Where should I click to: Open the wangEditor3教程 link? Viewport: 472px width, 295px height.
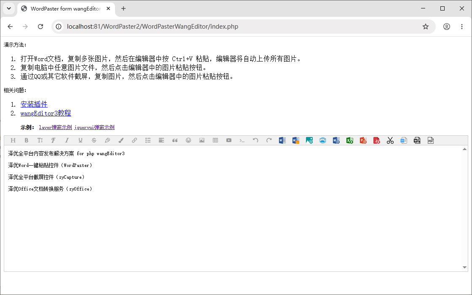click(46, 113)
